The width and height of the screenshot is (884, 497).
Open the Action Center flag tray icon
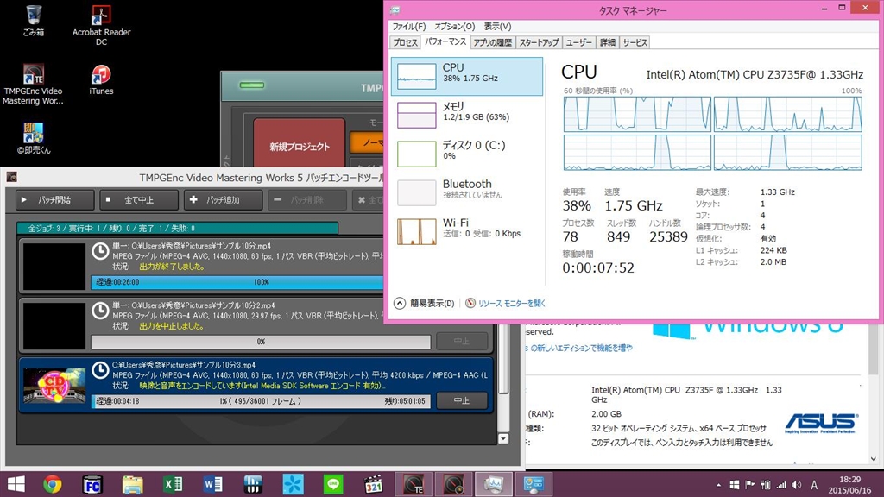[x=750, y=485]
